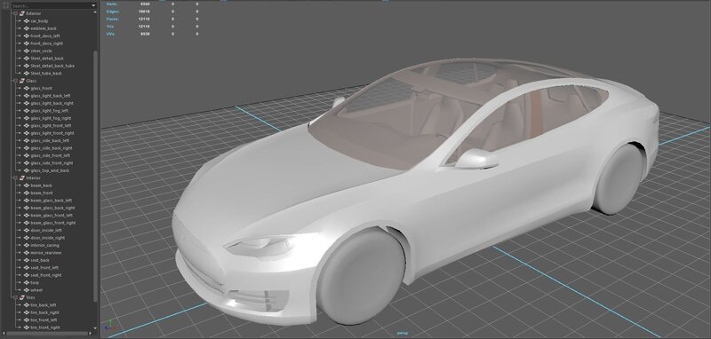
Task: Select the emblem_back item
Action: click(x=44, y=28)
